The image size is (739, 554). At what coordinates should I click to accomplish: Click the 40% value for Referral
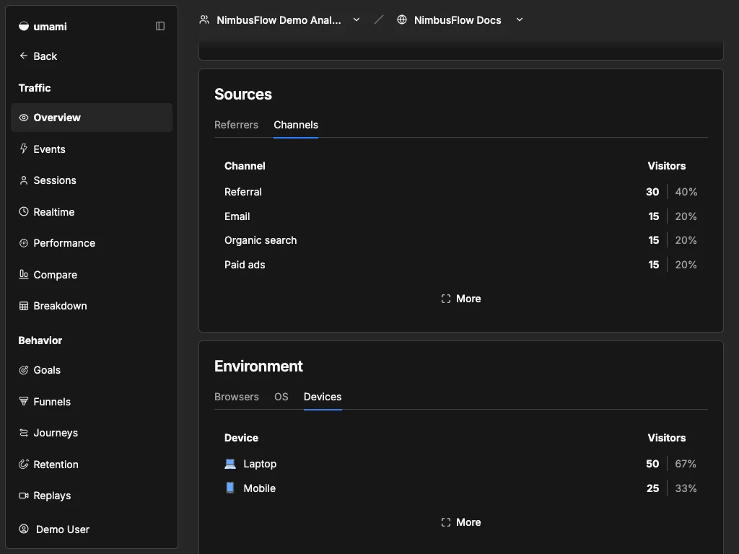click(686, 192)
